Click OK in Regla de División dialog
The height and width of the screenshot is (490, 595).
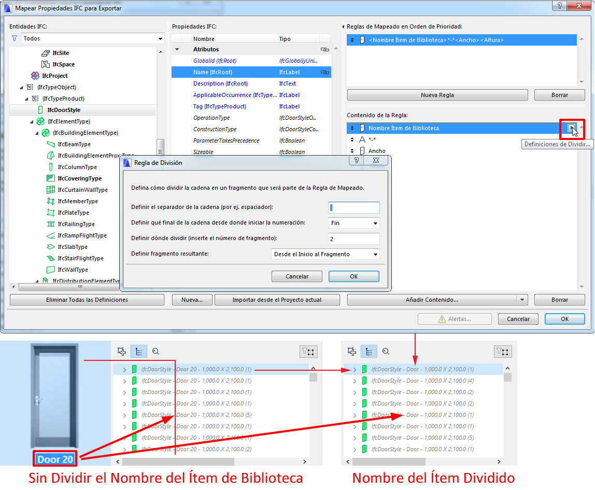click(353, 276)
